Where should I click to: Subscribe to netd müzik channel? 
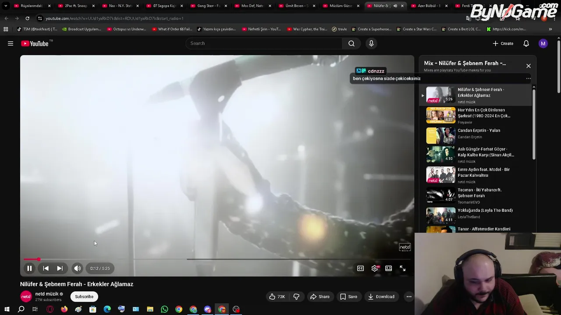(x=84, y=297)
